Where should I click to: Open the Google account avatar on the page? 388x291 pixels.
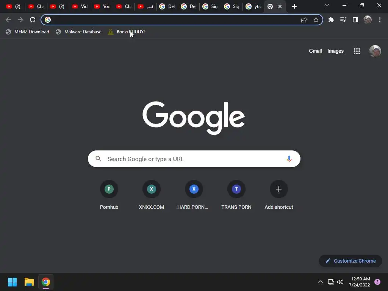tap(375, 51)
